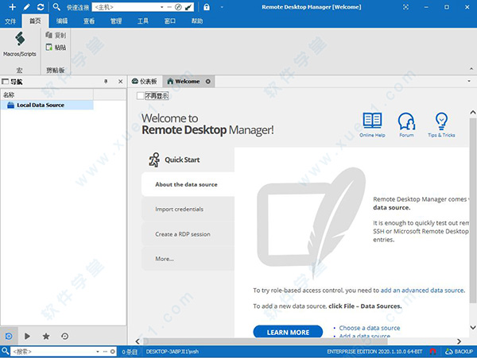The image size is (477, 358).
Task: Switch to the 管理 ribbon tab
Action: coord(116,21)
